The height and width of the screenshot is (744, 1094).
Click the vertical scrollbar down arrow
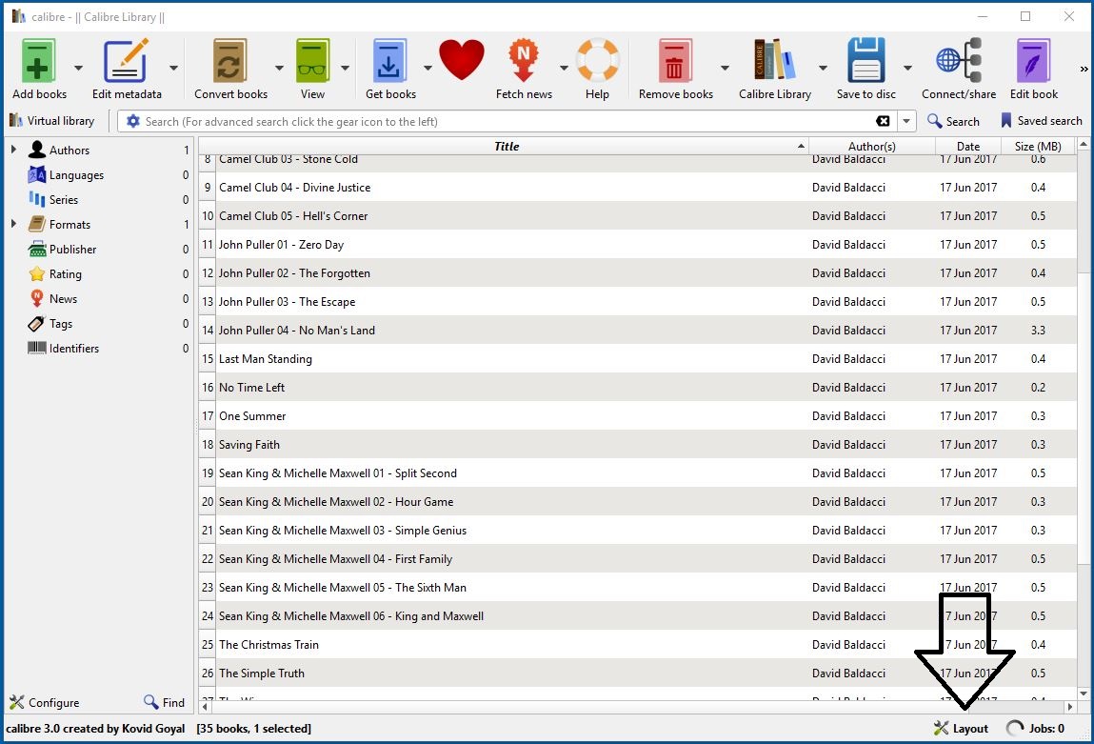pyautogui.click(x=1084, y=694)
